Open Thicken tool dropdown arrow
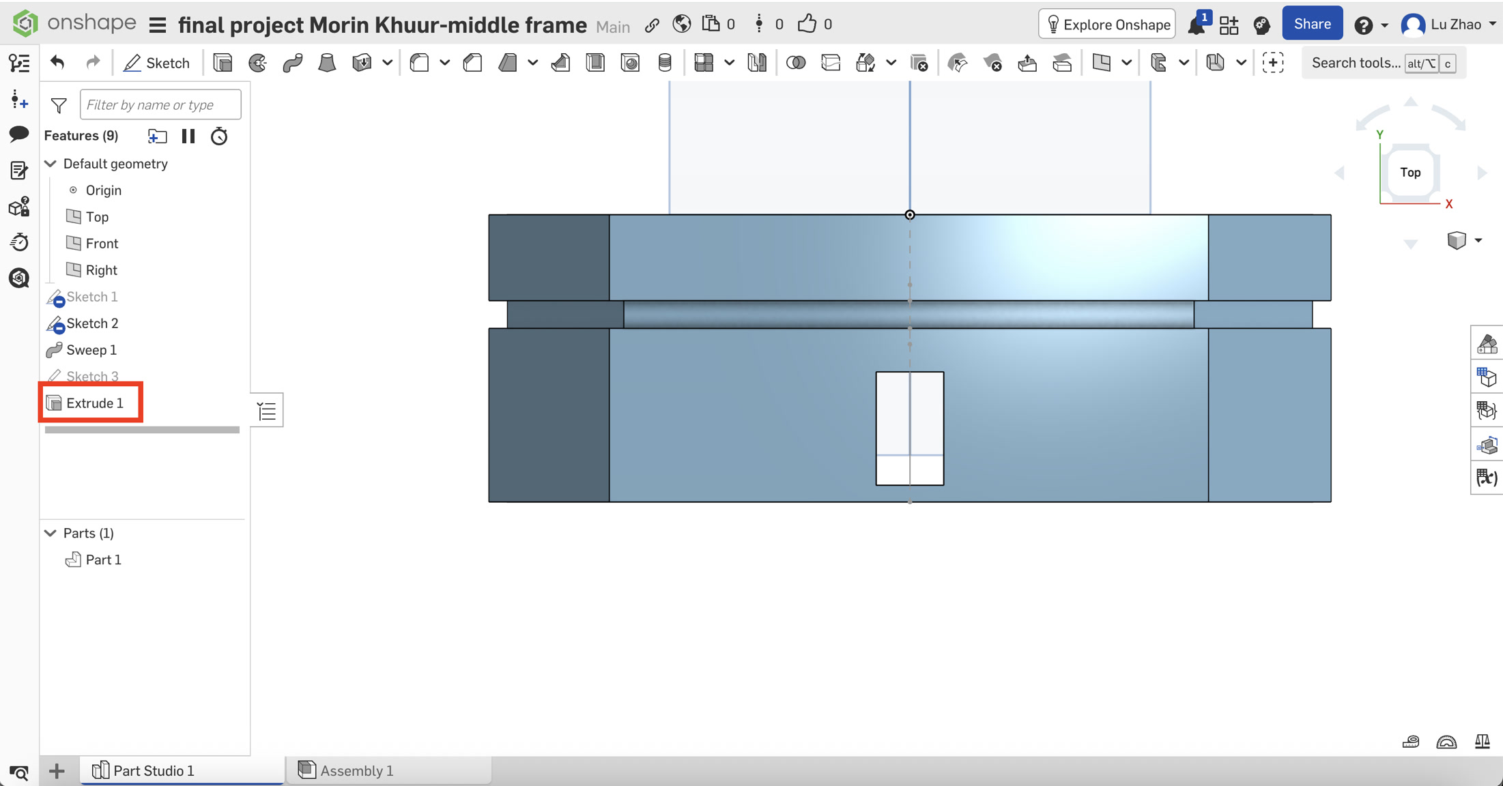Image resolution: width=1503 pixels, height=786 pixels. click(x=387, y=63)
